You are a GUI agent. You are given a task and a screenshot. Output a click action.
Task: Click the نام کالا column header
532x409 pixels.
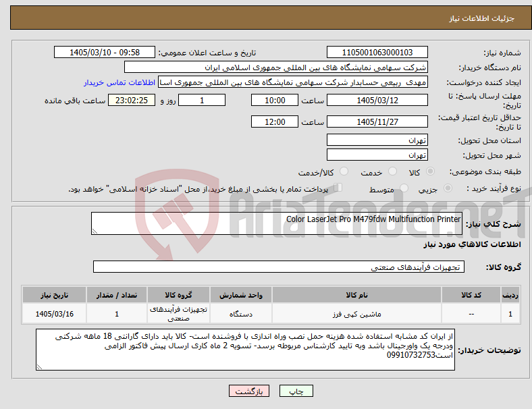pyautogui.click(x=356, y=295)
